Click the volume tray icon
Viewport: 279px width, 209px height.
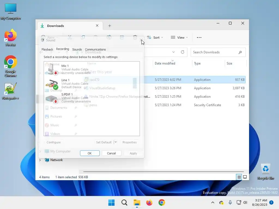[x=245, y=202]
